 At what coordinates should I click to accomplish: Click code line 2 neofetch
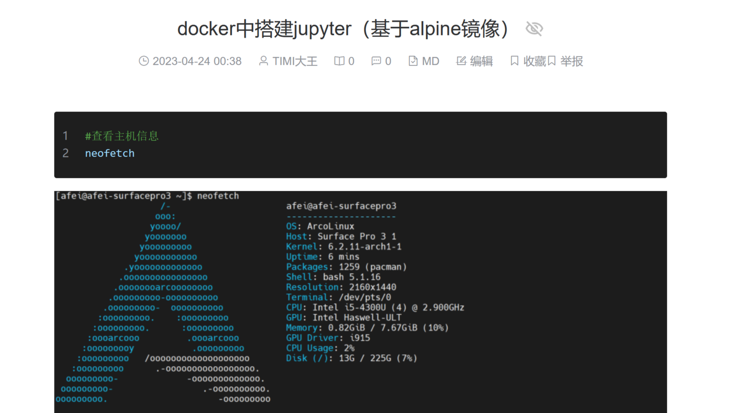tap(110, 153)
